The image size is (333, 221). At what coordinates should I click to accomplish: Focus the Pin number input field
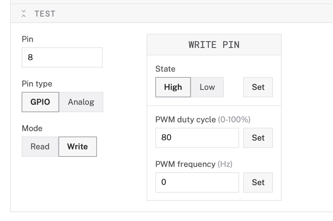click(62, 57)
